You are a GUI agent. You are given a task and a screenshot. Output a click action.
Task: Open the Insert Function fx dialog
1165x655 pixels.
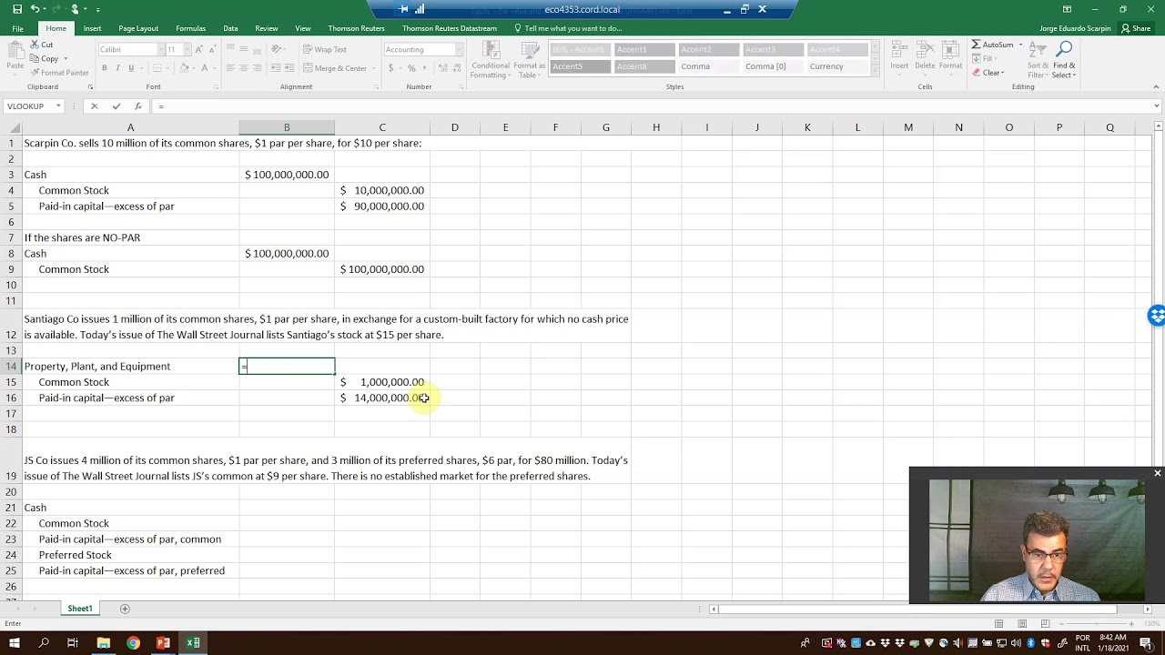click(137, 106)
